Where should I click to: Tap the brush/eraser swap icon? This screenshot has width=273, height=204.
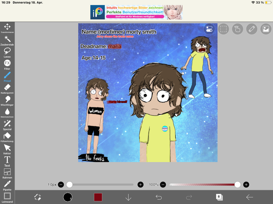coord(38,197)
